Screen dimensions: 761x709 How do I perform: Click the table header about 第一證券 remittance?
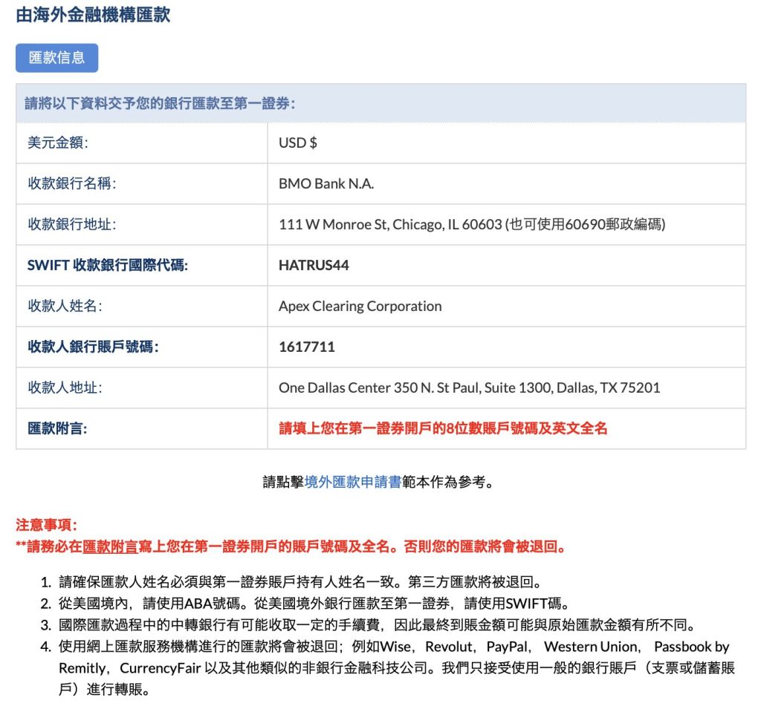tap(160, 103)
